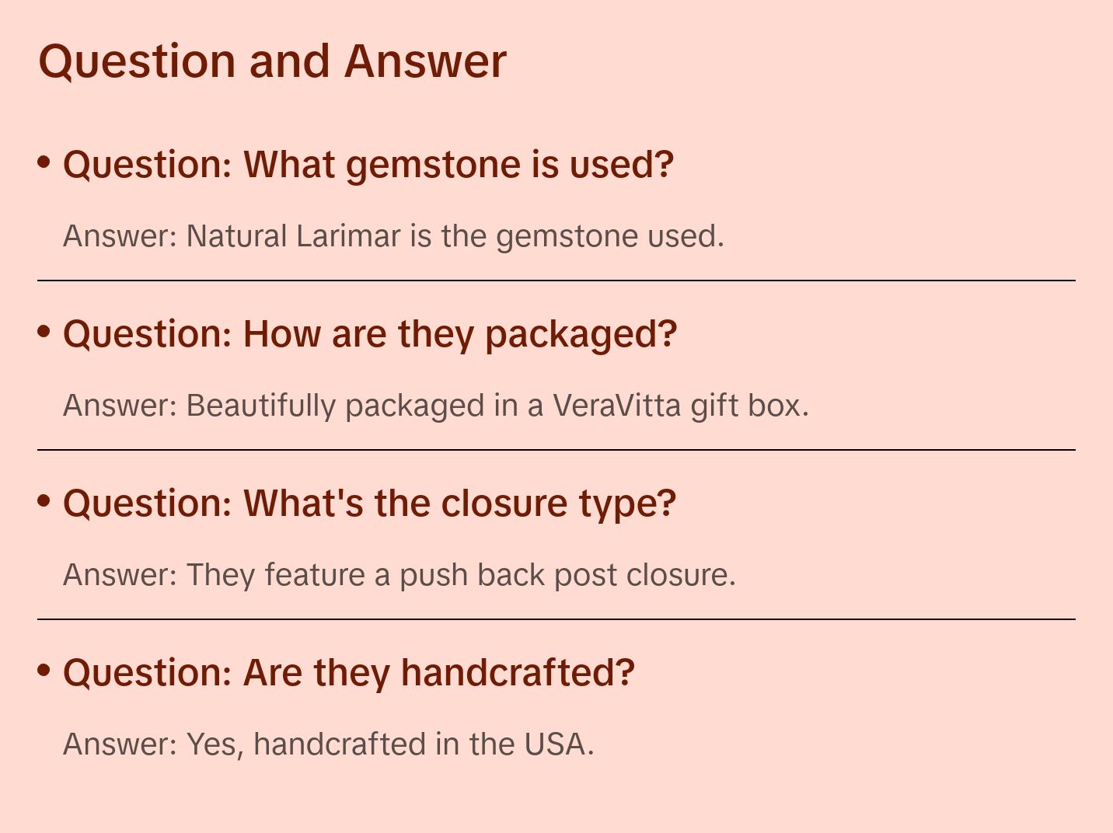
Task: Click the bullet beside the handcrafted question
Action: [44, 671]
